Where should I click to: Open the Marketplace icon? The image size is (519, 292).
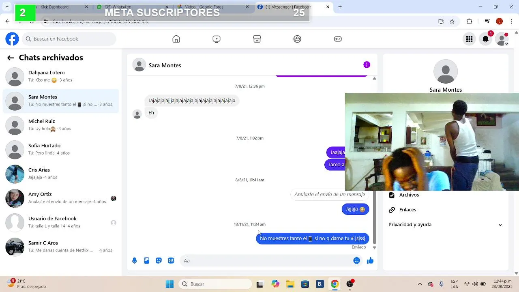[257, 39]
